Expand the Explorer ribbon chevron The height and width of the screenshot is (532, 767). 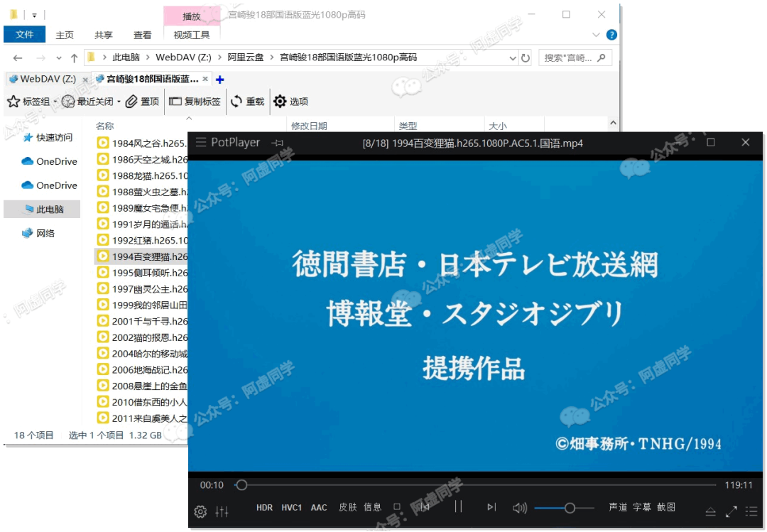coord(596,35)
